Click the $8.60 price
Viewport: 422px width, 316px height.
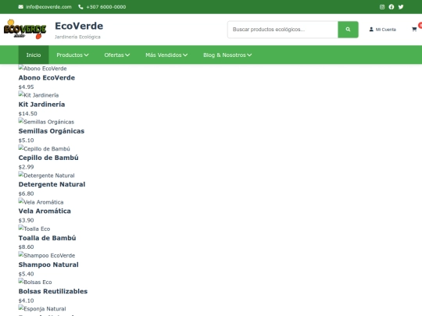[x=26, y=247]
